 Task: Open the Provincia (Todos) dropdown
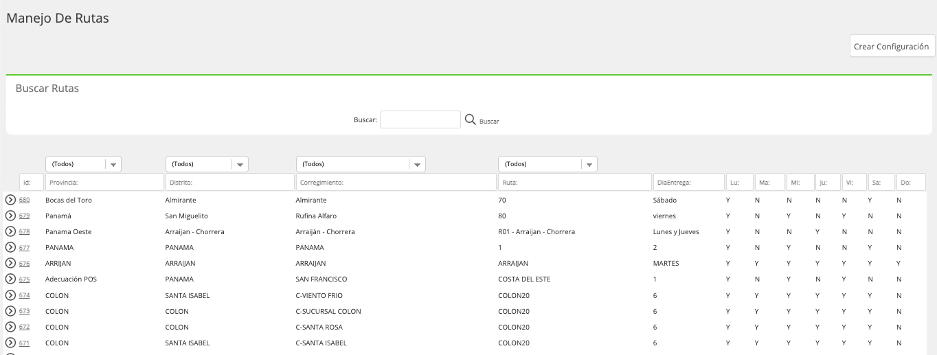pyautogui.click(x=83, y=164)
